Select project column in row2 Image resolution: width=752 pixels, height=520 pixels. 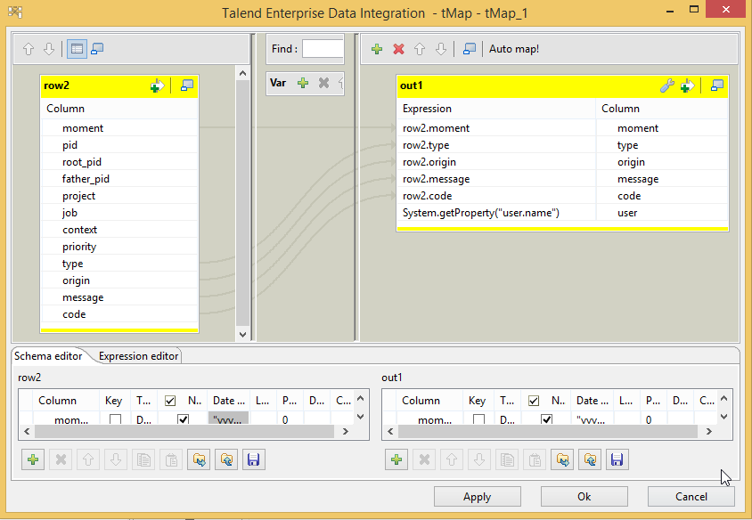(120, 196)
